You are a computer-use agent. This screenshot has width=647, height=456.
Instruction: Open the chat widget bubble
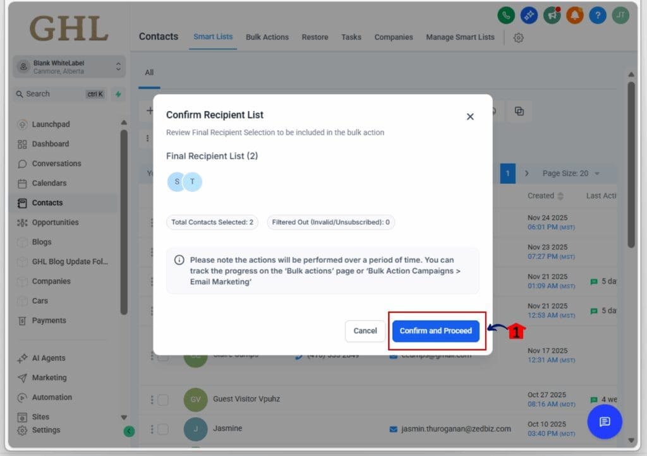click(x=605, y=422)
